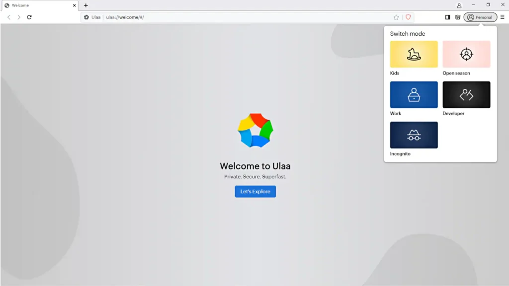This screenshot has height=286, width=509.
Task: Open a new tab
Action: tap(86, 5)
